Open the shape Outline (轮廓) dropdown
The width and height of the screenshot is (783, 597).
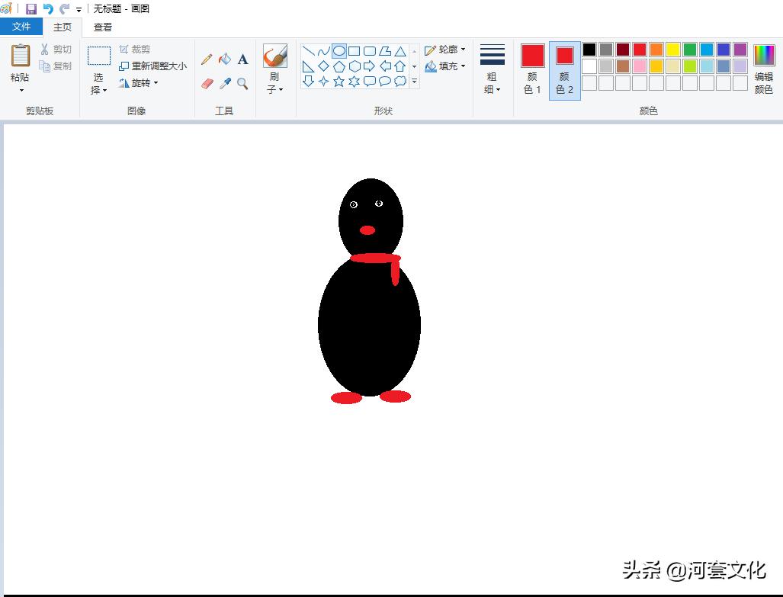[446, 49]
